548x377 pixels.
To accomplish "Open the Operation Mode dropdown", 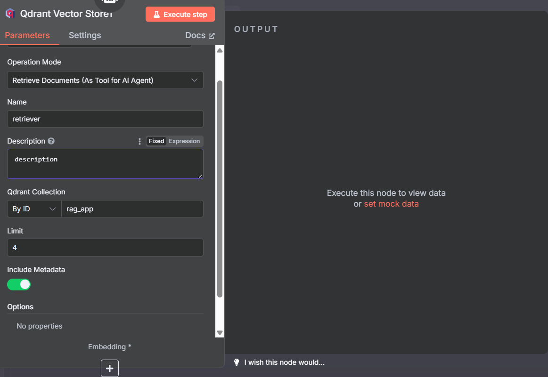I will 105,80.
